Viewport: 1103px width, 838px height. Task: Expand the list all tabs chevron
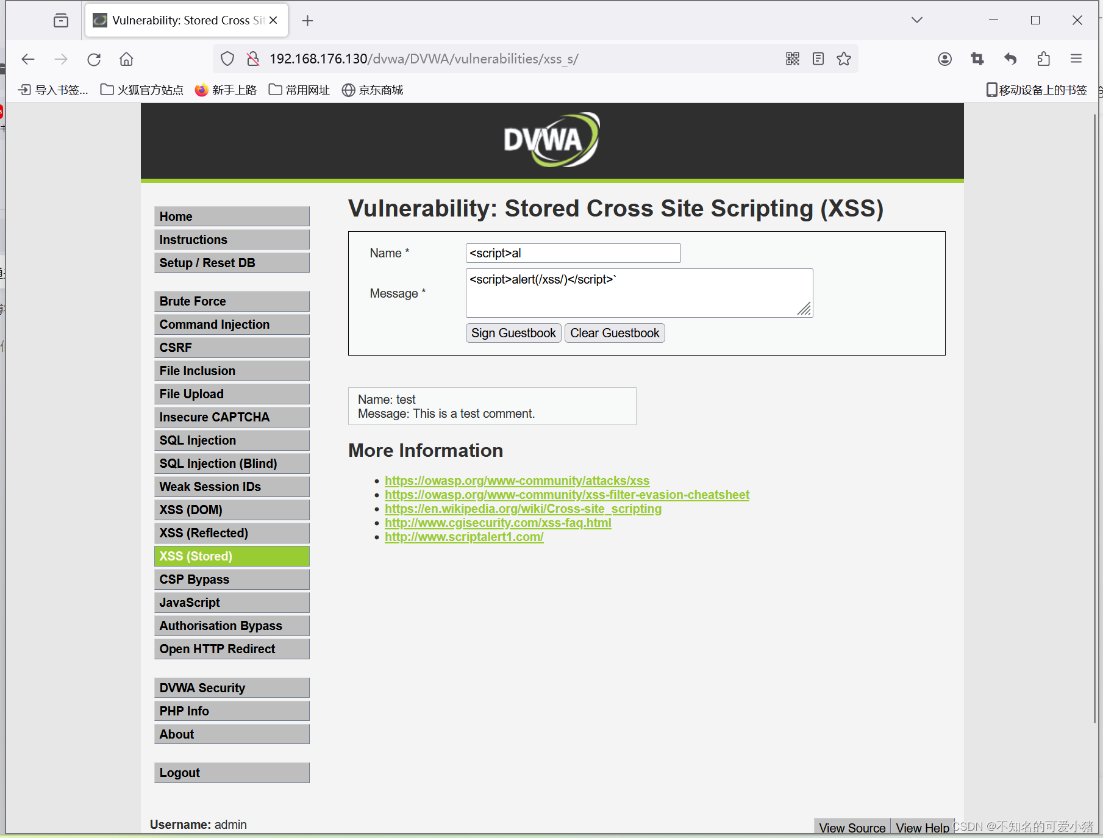917,20
